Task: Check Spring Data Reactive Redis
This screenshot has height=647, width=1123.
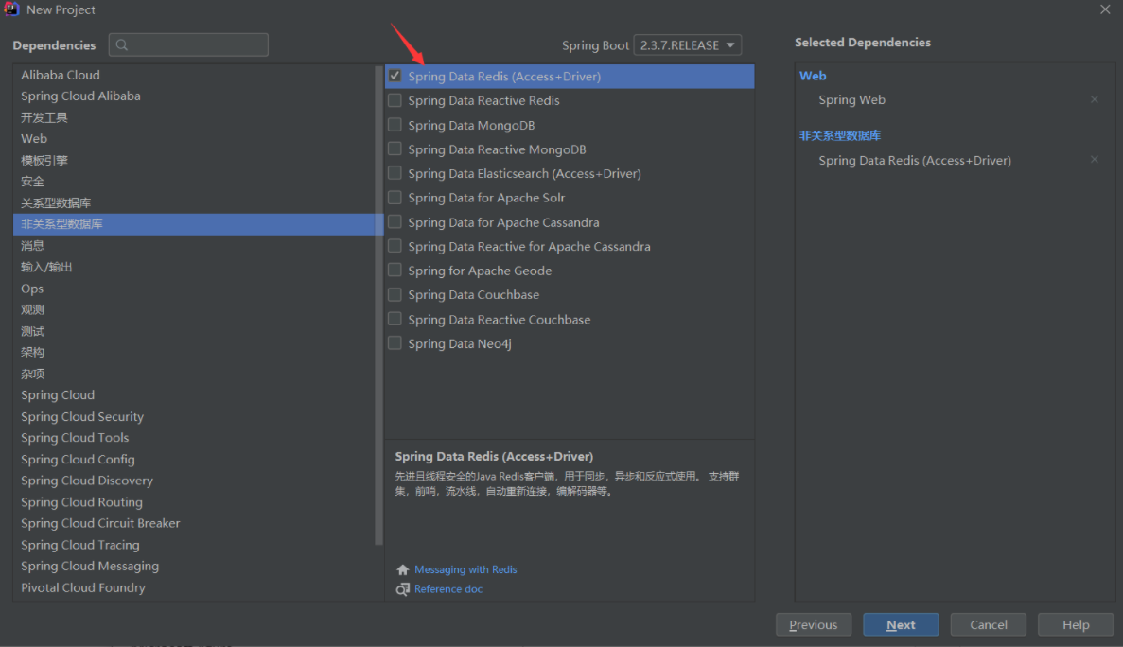Action: [x=395, y=100]
